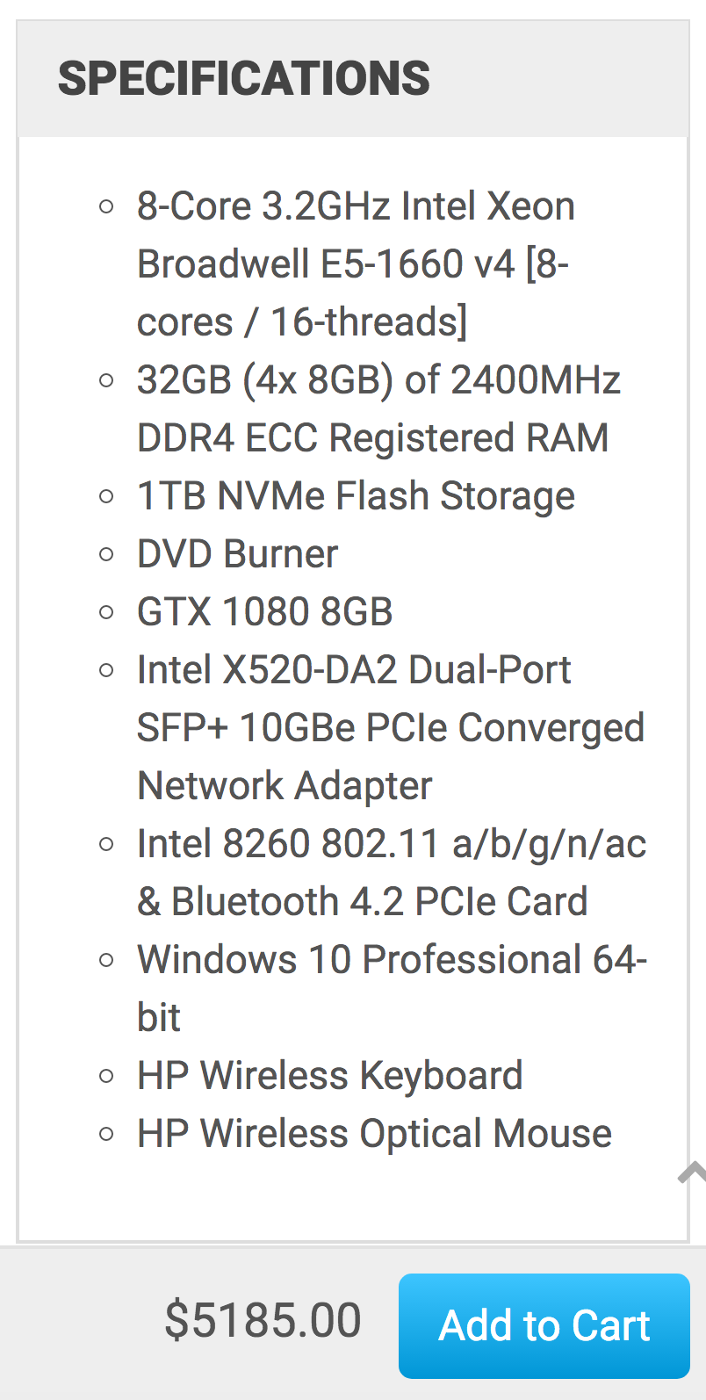The height and width of the screenshot is (1400, 706).
Task: Click the scroll-to-top chevron arrow icon
Action: tap(693, 1172)
